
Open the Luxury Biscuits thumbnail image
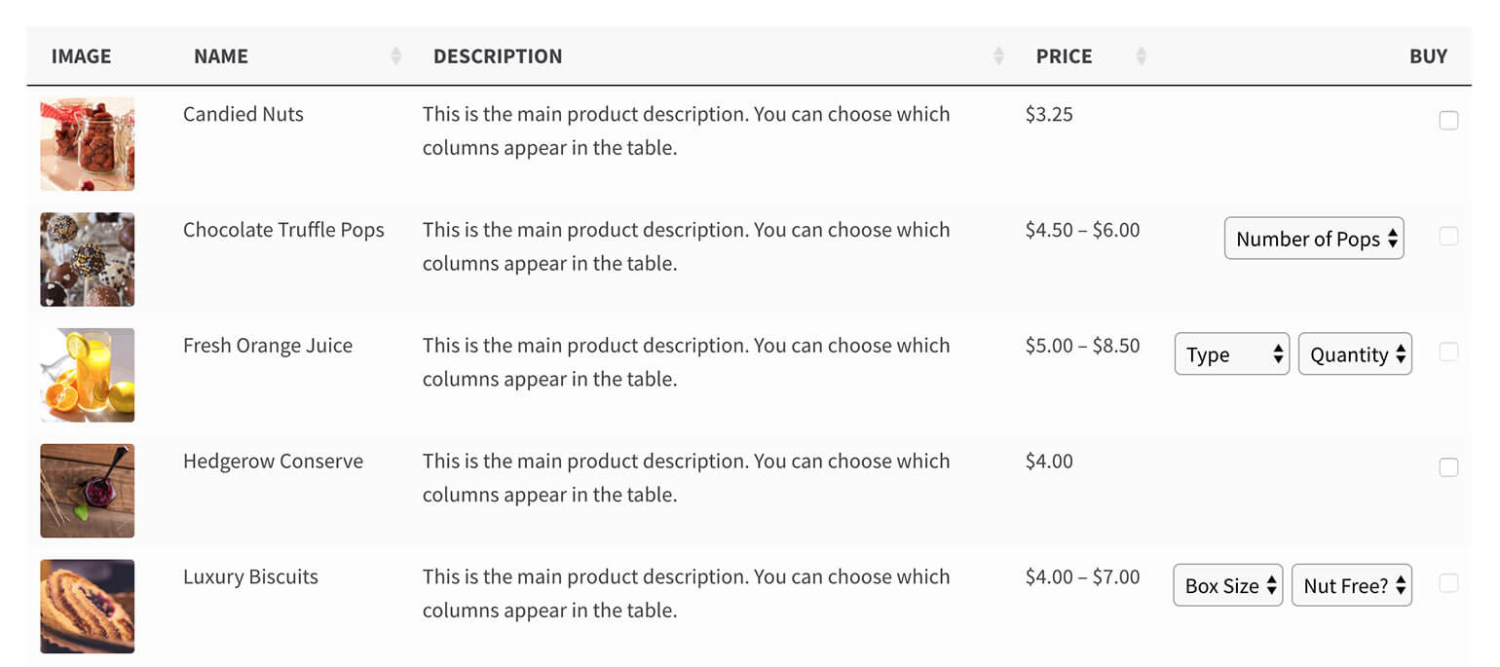coord(88,606)
